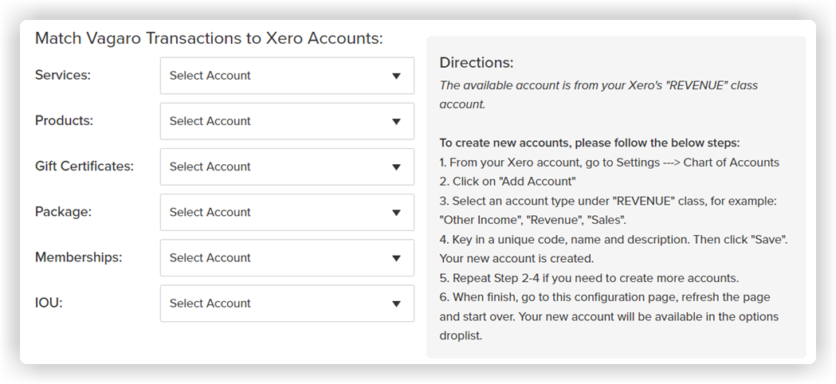Image resolution: width=836 pixels, height=384 pixels.
Task: Open the Package account dropdown
Action: (287, 212)
